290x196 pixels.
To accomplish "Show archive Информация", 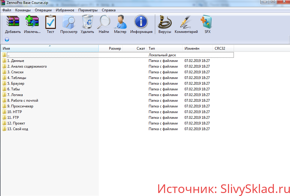I will 141,24.
